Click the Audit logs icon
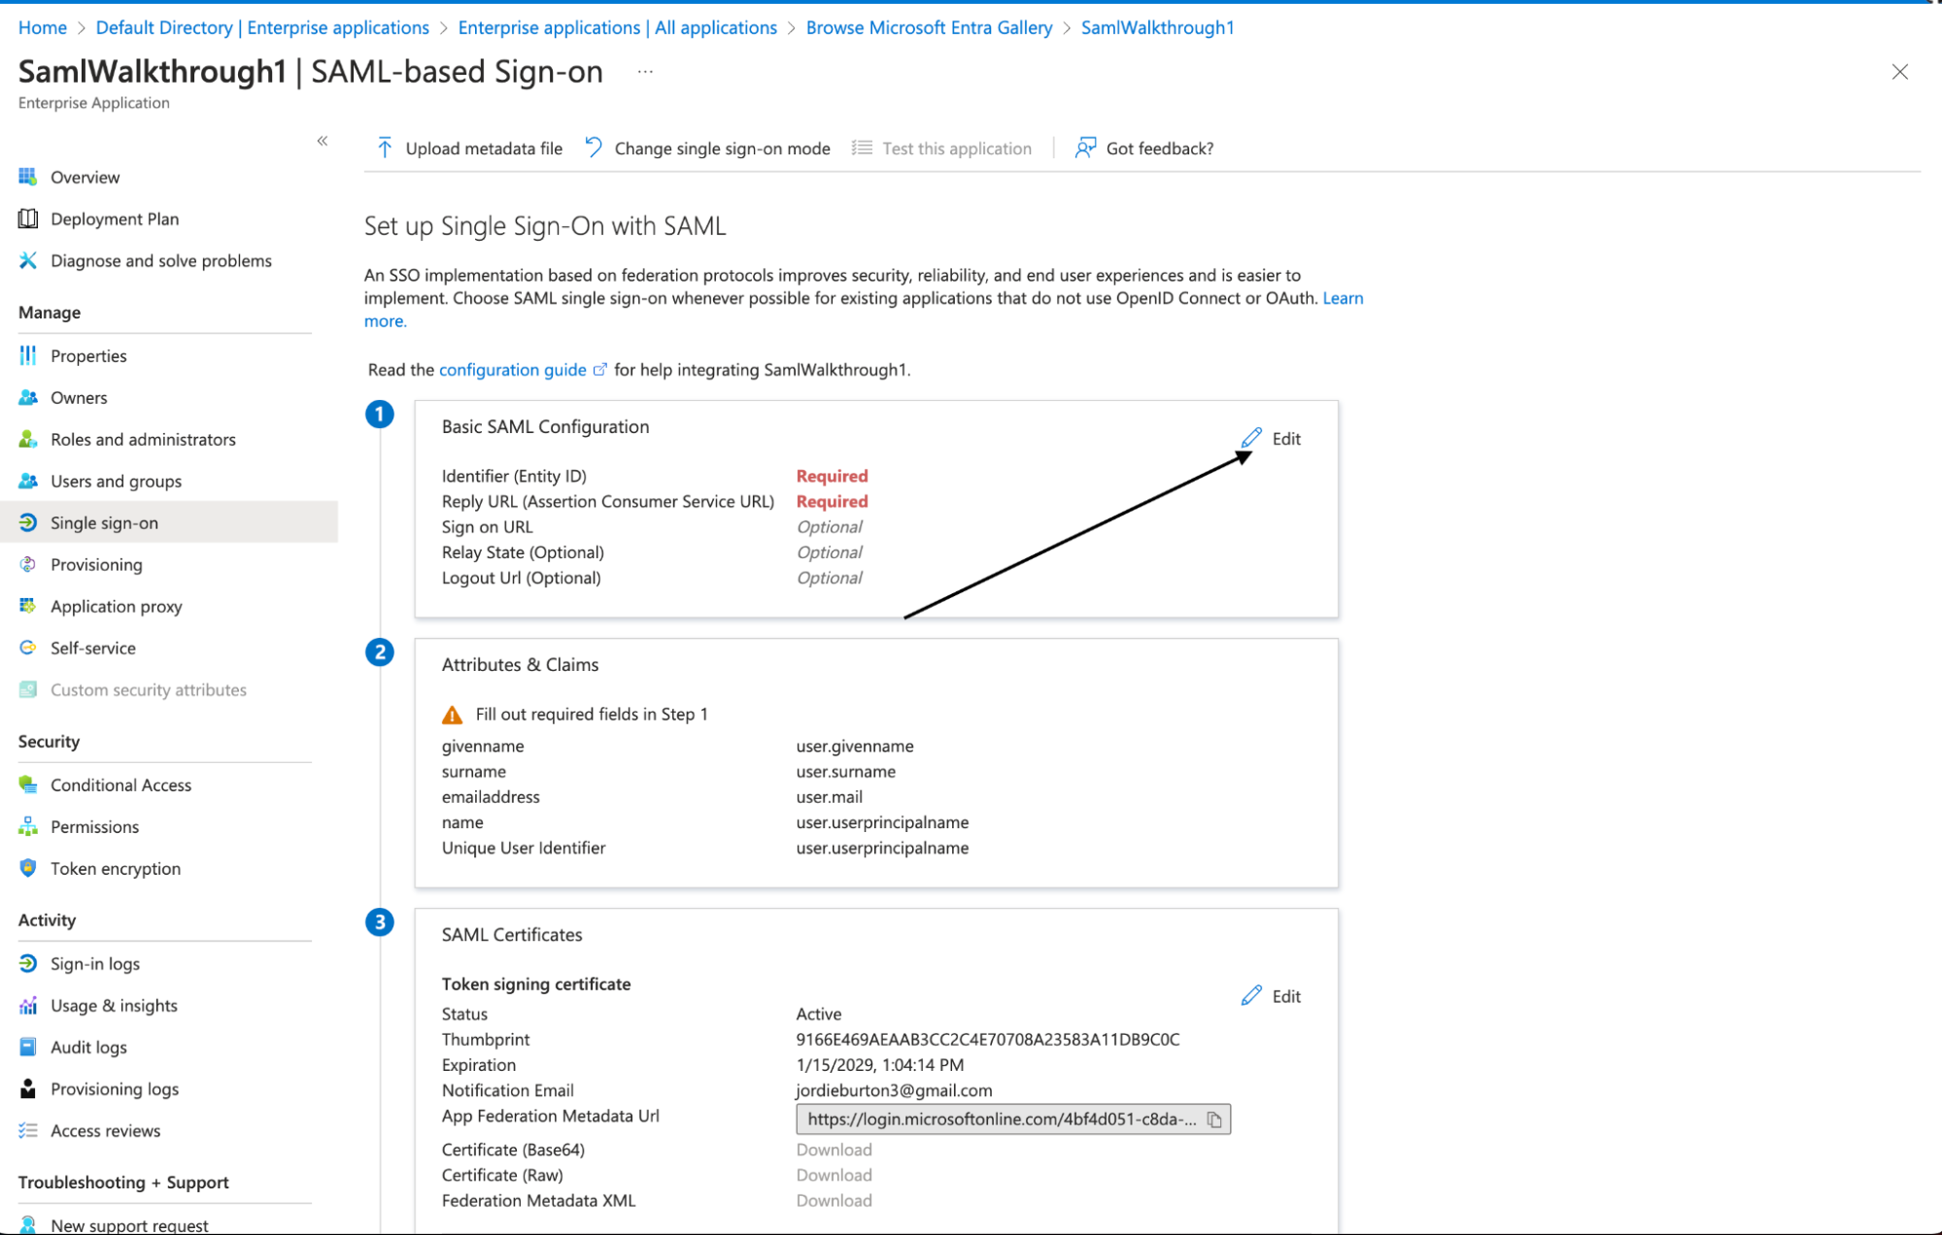Viewport: 1942px width, 1235px height. point(27,1047)
